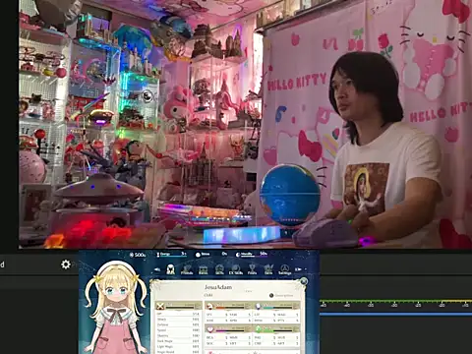472x354 pixels.
Task: Click the Morality bar in top status row
Action: click(252, 254)
